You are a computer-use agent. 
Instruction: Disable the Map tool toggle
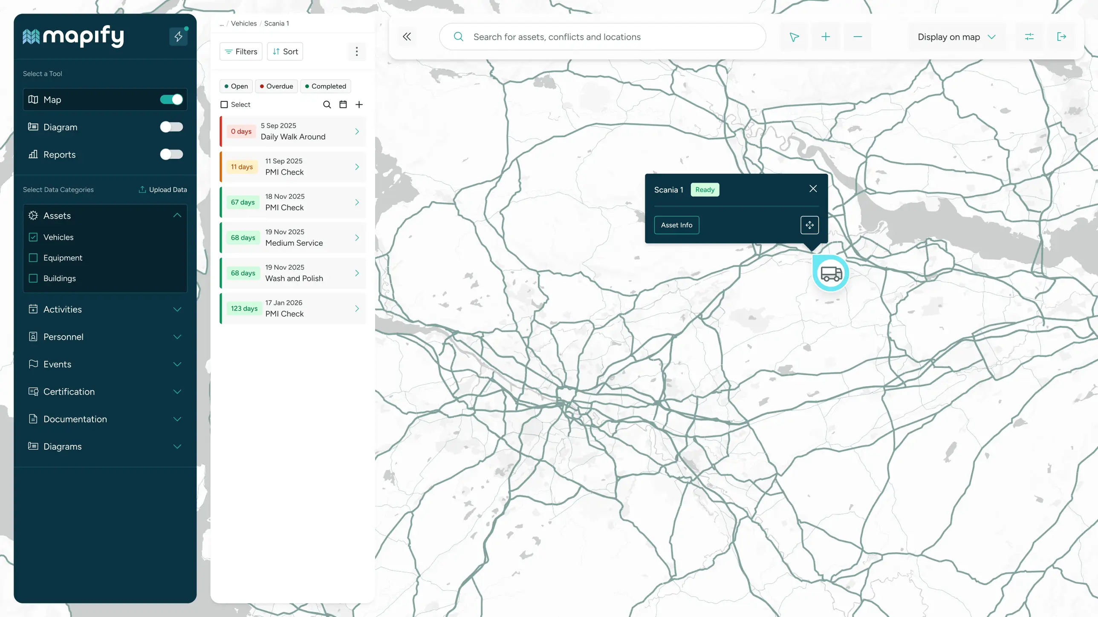tap(171, 99)
